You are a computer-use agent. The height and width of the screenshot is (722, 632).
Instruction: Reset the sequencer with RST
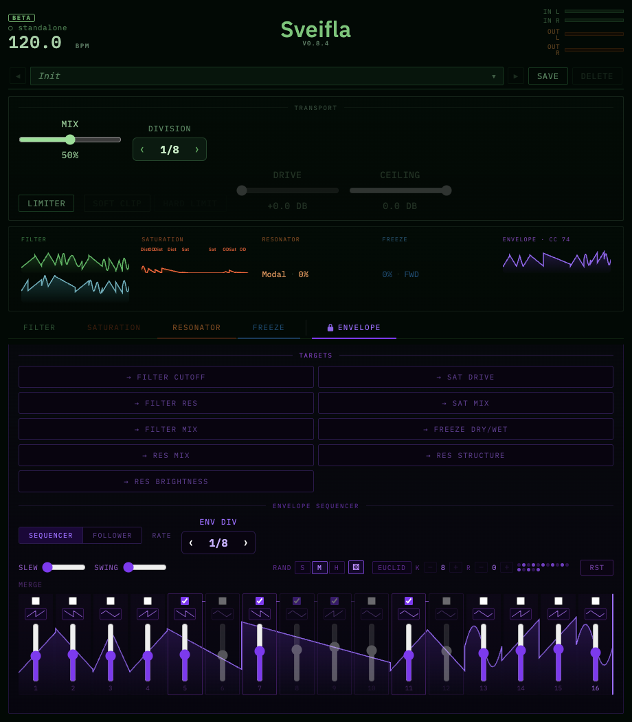(x=596, y=568)
